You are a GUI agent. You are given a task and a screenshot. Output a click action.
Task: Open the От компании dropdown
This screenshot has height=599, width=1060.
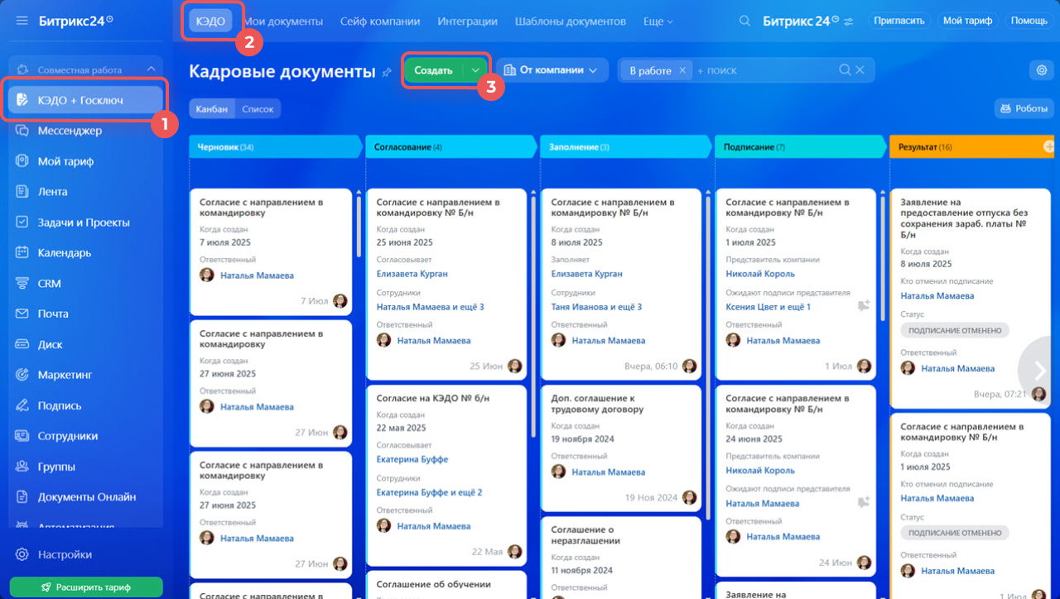(551, 70)
